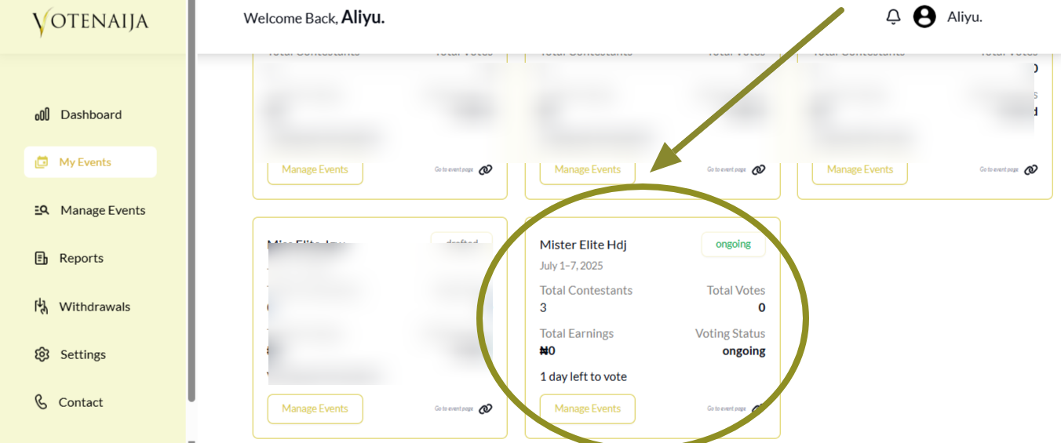Click Manage Events button in top-left card
Image resolution: width=1061 pixels, height=443 pixels.
[x=315, y=169]
